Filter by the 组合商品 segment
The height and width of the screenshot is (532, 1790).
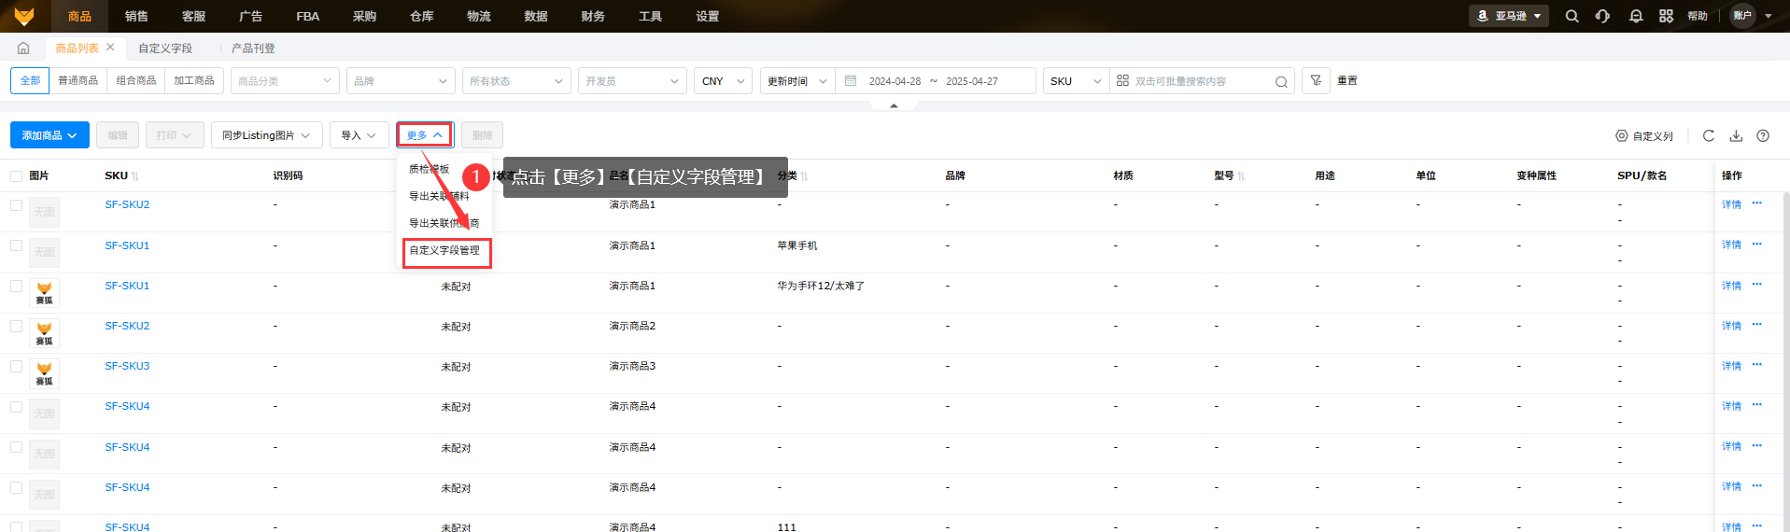[x=136, y=80]
